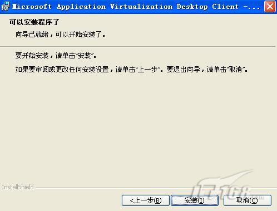This screenshot has height=211, width=277.
Task: Click the heading 可以安装程序了
Action: 34,22
